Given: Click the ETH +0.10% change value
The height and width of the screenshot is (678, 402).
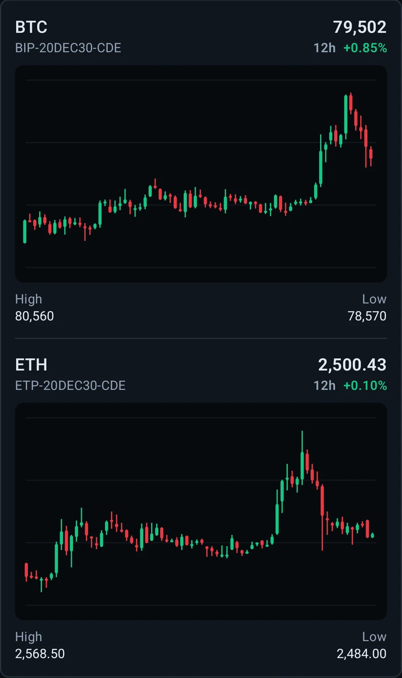Looking at the screenshot, I should pyautogui.click(x=365, y=385).
